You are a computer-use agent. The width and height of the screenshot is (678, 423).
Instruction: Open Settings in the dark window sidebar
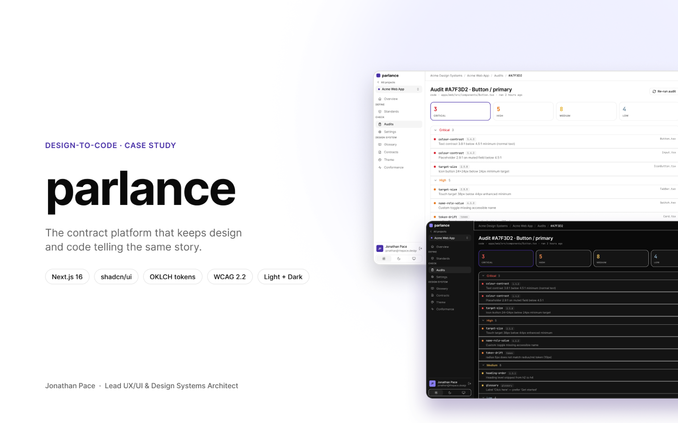[x=450, y=277]
